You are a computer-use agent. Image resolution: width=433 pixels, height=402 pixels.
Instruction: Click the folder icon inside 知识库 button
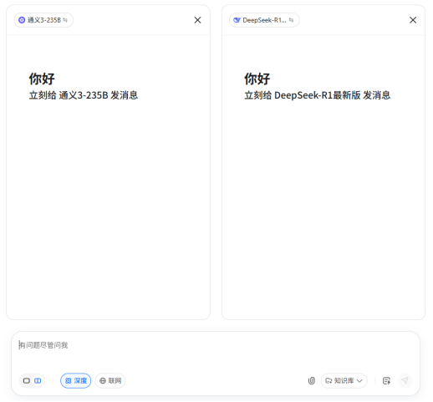point(329,380)
